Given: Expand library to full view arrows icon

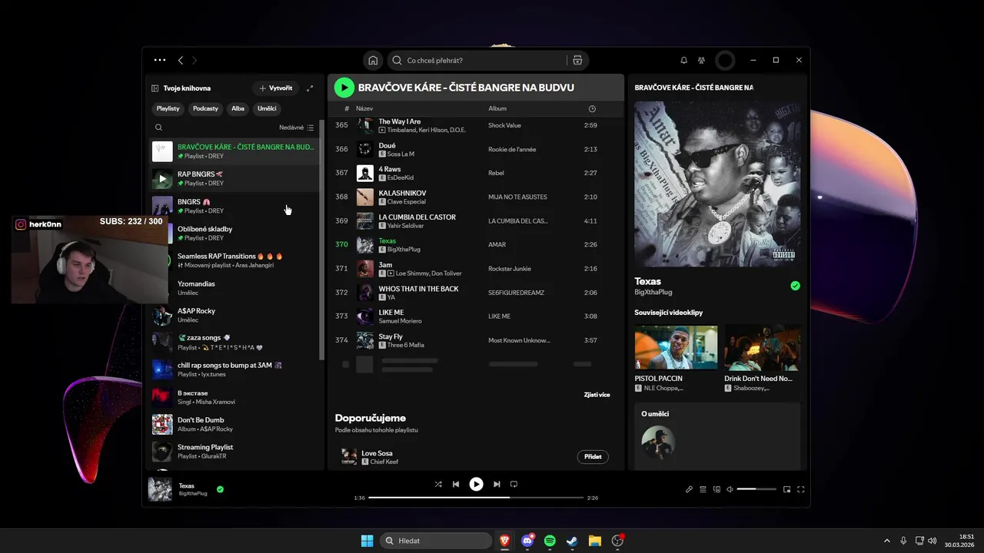Looking at the screenshot, I should click(310, 88).
